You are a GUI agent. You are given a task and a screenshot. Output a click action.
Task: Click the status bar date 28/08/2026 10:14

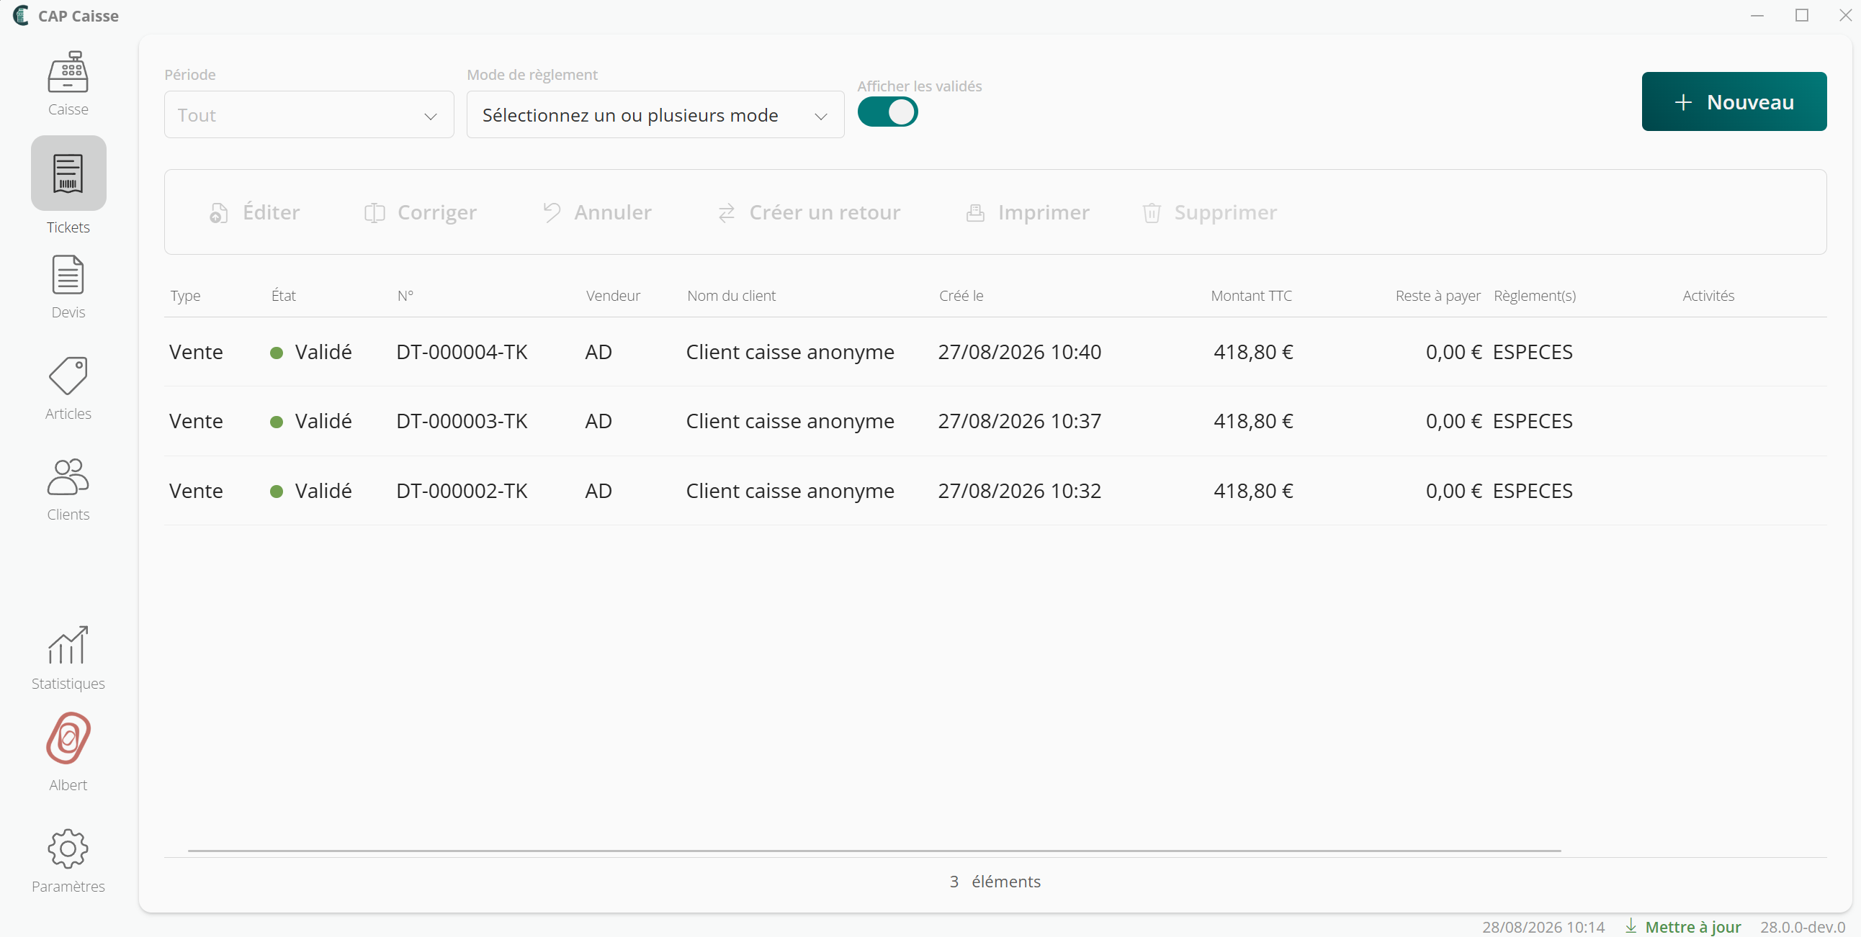(x=1543, y=927)
